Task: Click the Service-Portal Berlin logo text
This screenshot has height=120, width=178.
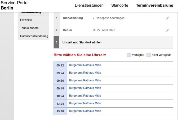Action: (15, 5)
